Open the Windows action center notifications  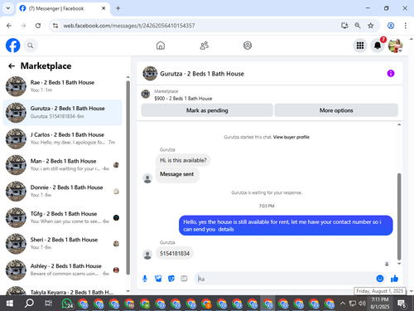click(x=402, y=304)
